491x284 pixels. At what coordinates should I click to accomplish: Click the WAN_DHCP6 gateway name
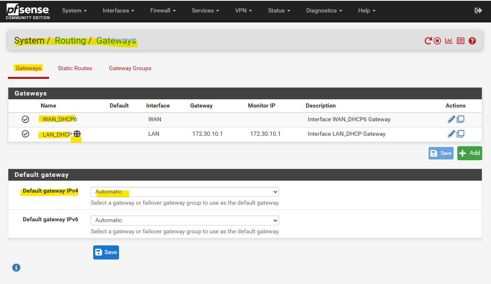pos(60,119)
